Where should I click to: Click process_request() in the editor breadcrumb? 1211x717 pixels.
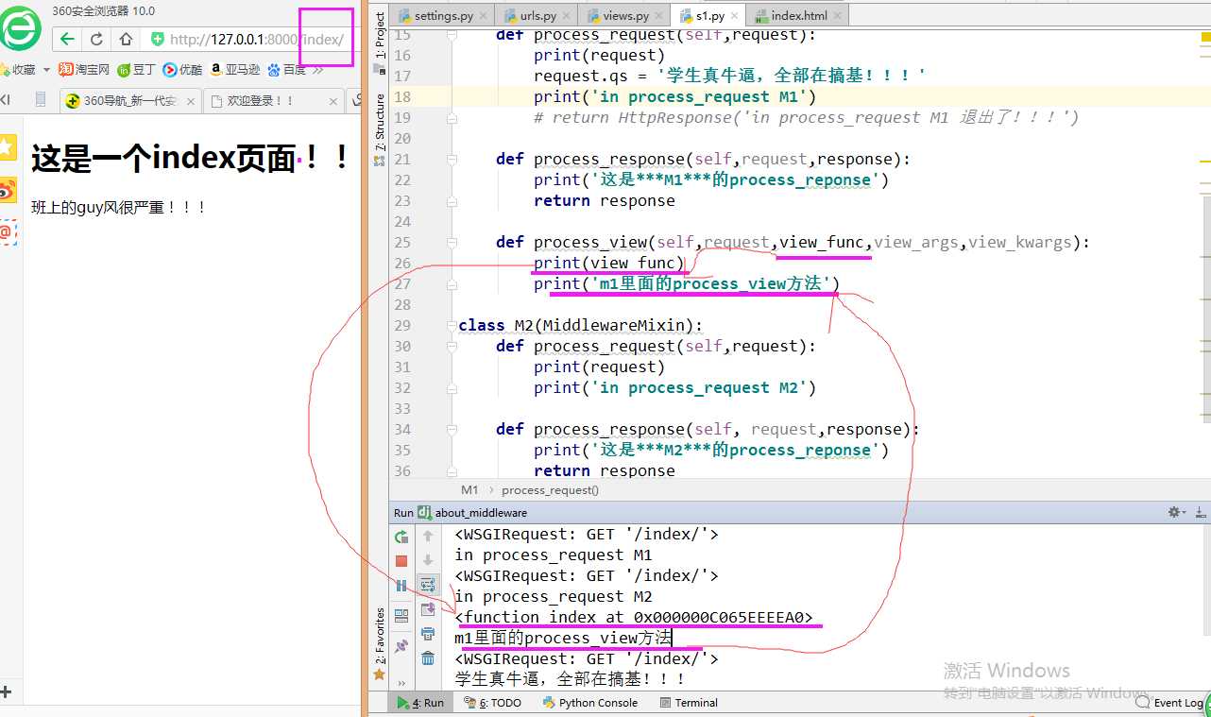(550, 490)
